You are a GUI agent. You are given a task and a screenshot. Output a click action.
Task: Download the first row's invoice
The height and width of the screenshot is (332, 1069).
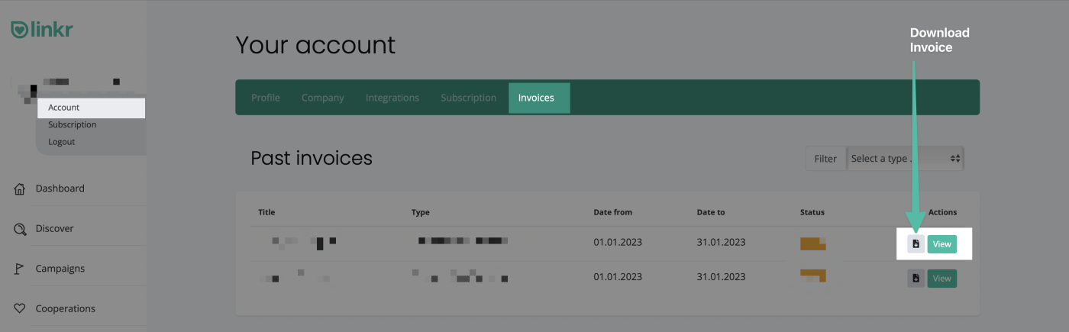[x=916, y=244]
